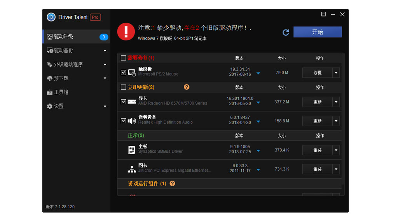Open help icon next to 游戏运行组件
Image resolution: width=398 pixels, height=221 pixels.
(x=172, y=183)
